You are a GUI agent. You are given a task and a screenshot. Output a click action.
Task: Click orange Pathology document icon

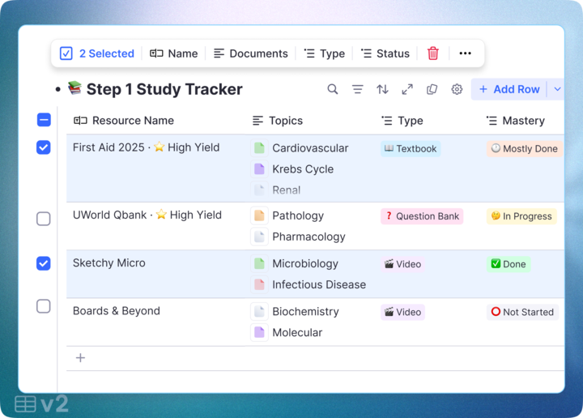(259, 215)
